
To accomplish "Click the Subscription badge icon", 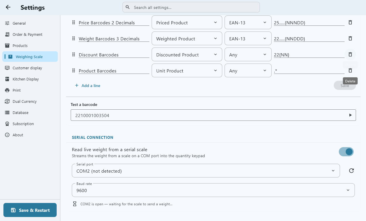I will click(7, 124).
